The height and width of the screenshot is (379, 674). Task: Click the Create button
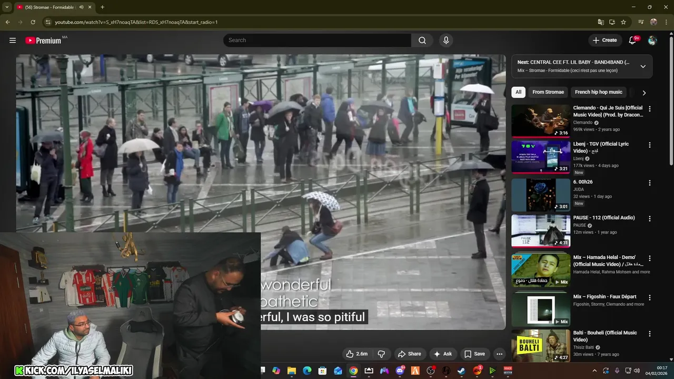[604, 40]
